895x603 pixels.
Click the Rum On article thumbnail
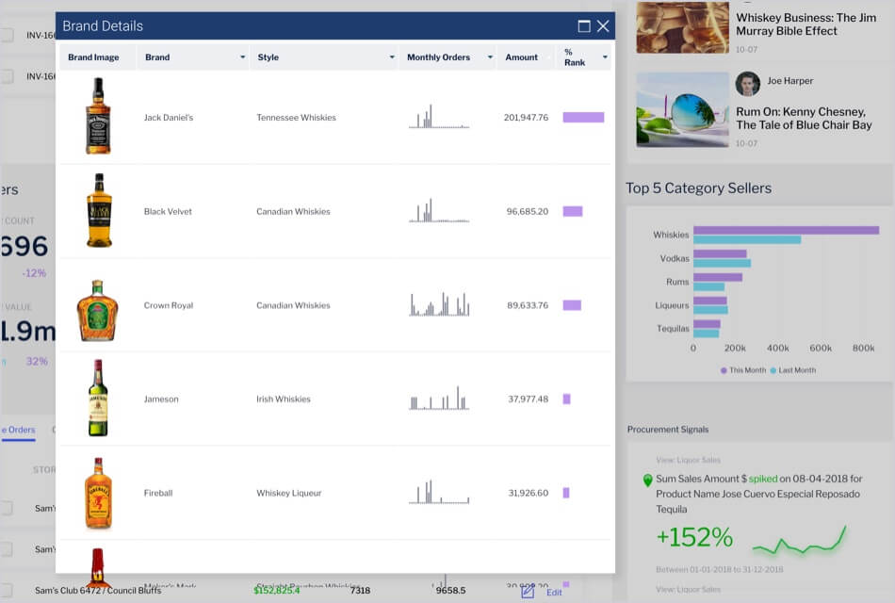681,110
